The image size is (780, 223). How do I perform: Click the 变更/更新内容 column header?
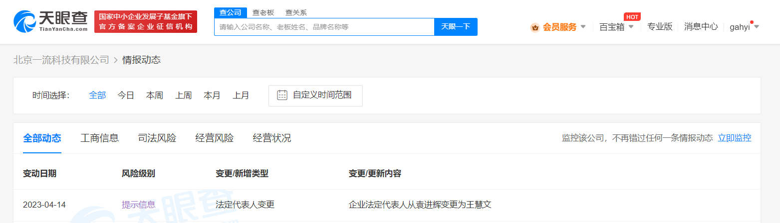pyautogui.click(x=375, y=174)
